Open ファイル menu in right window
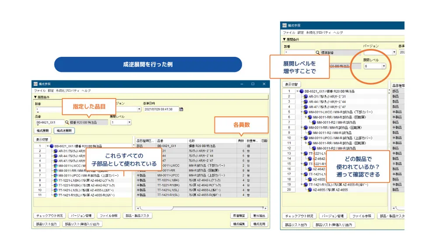Image resolution: width=437 pixels, height=250 pixels. click(x=289, y=33)
